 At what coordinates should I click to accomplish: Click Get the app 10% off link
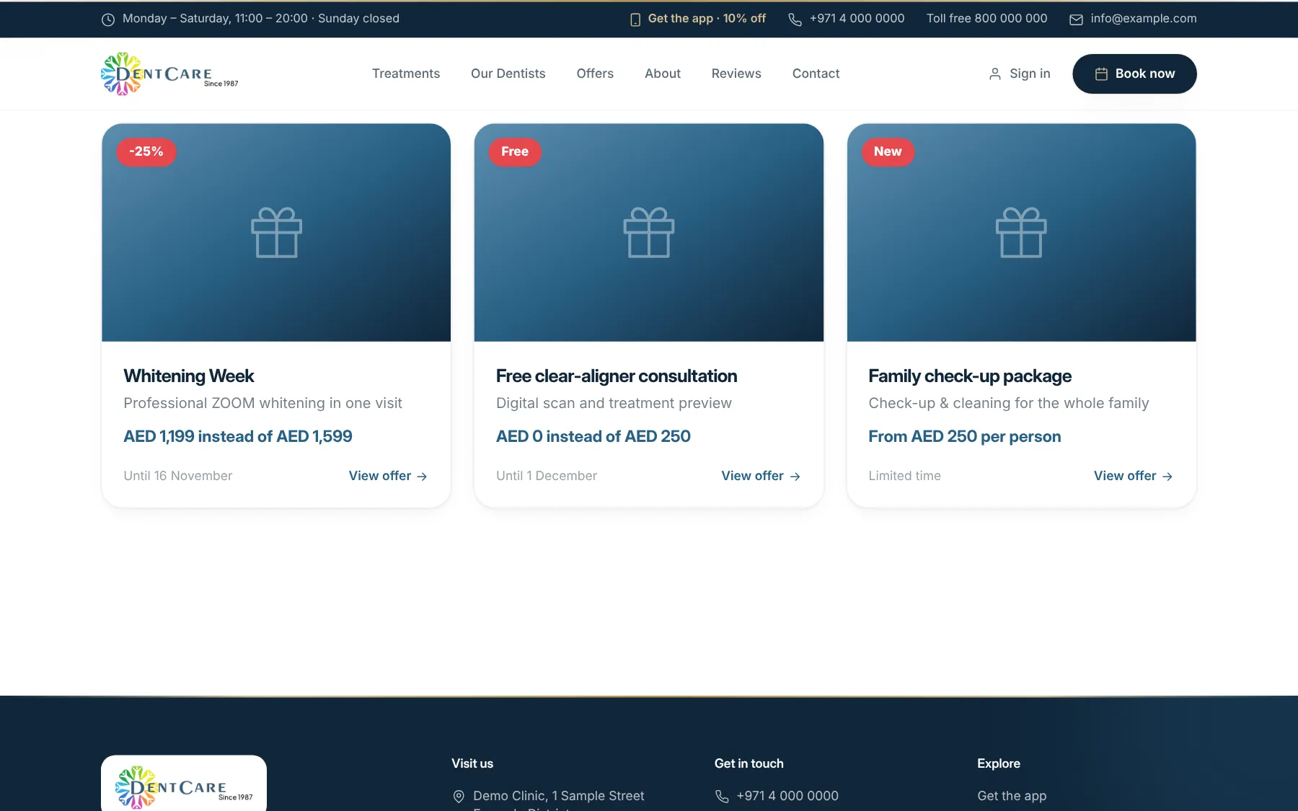(x=697, y=19)
